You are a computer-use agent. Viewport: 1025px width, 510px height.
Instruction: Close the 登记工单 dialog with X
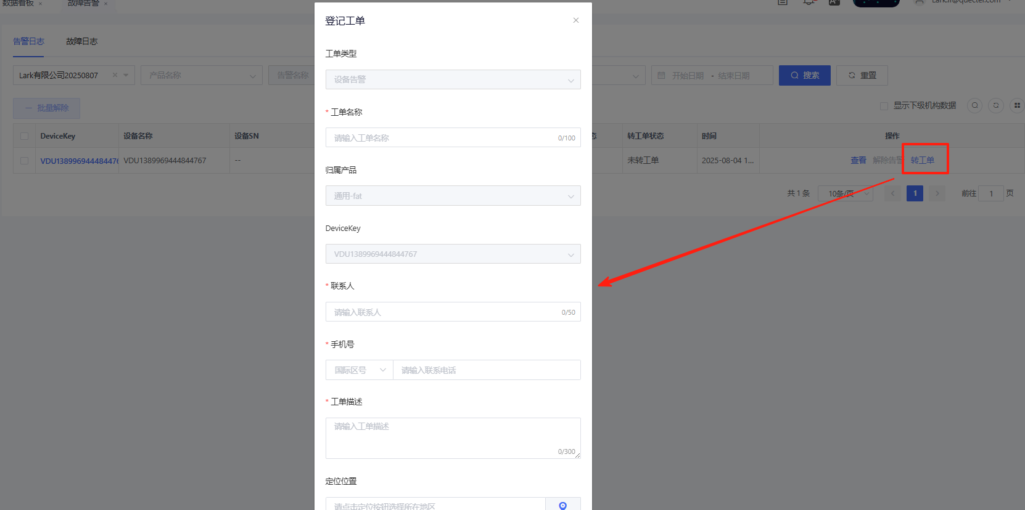point(575,20)
